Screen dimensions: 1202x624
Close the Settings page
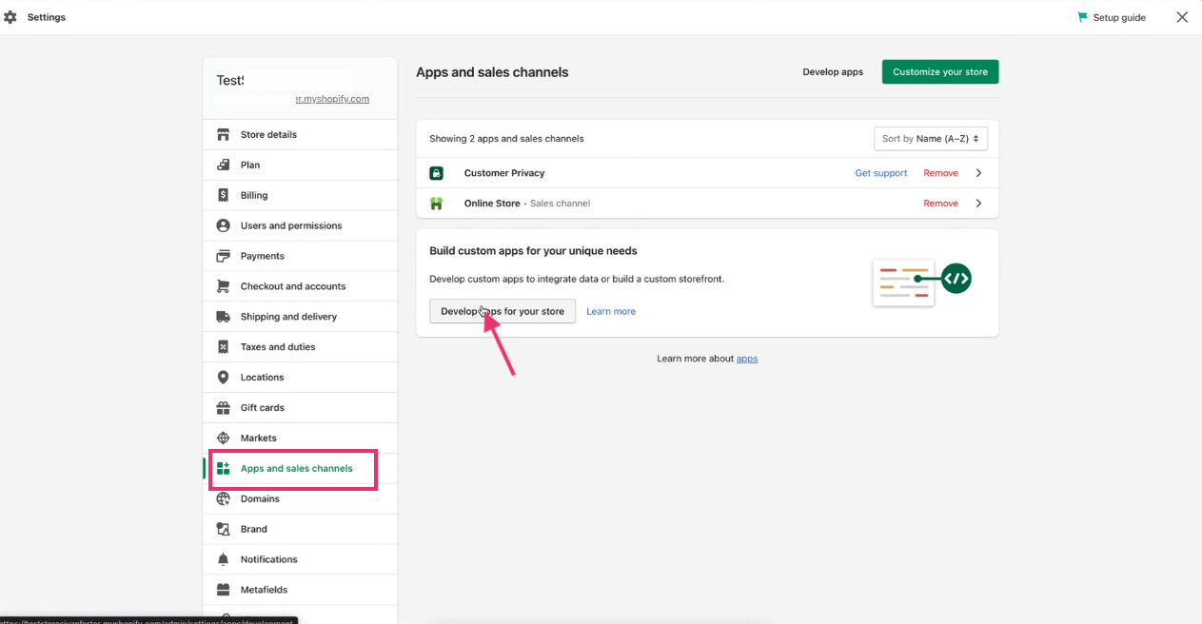[1182, 17]
